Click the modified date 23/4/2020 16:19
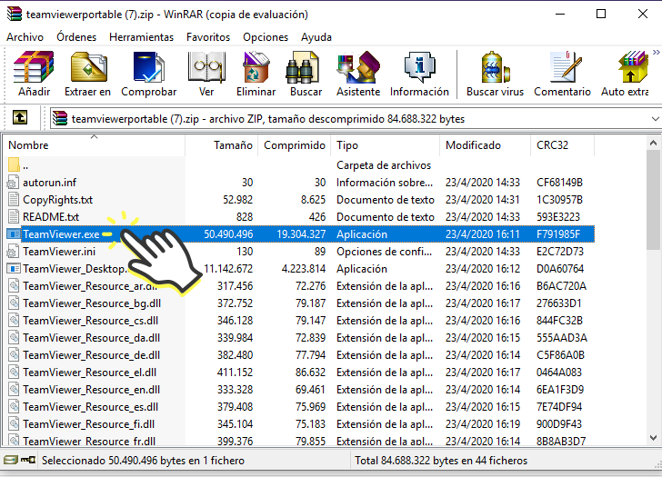 (x=483, y=424)
